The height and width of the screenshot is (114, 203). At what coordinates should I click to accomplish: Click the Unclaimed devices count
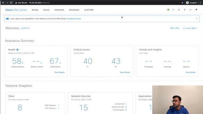click(x=126, y=104)
